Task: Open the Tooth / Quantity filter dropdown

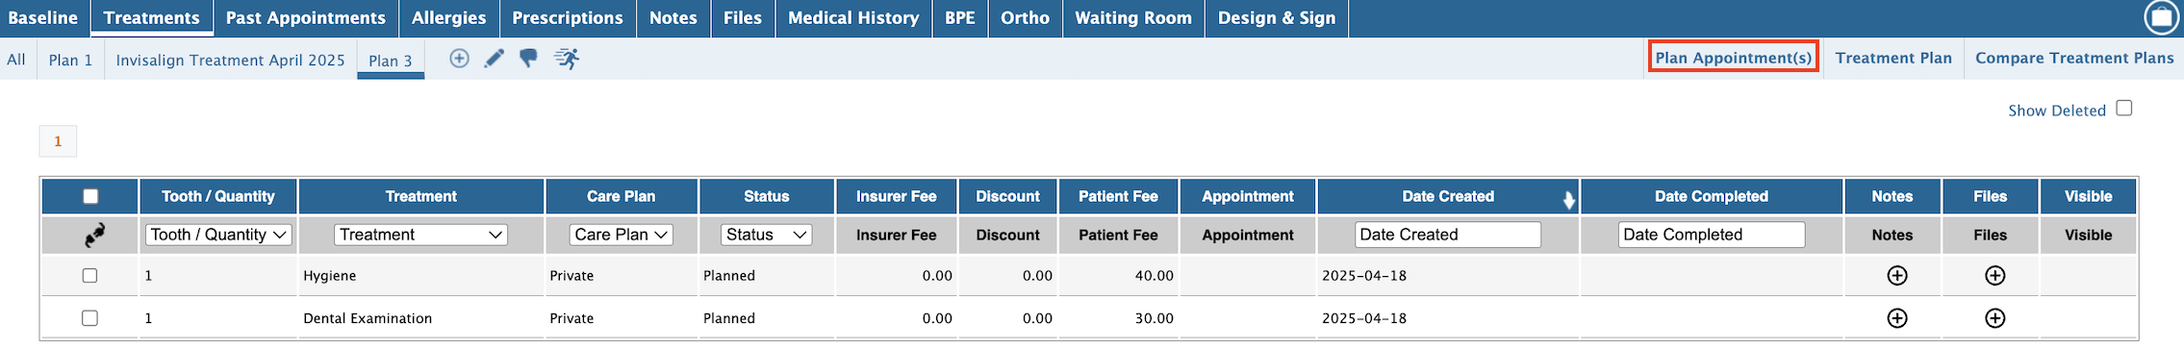Action: [x=218, y=235]
